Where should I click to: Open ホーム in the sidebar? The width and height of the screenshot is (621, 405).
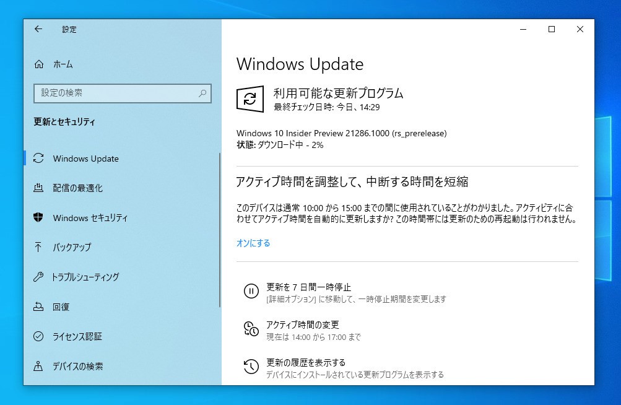click(122, 64)
